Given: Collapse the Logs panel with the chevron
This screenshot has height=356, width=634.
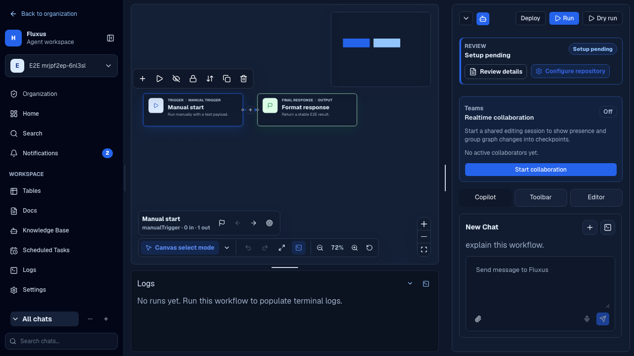Looking at the screenshot, I should click(x=410, y=283).
